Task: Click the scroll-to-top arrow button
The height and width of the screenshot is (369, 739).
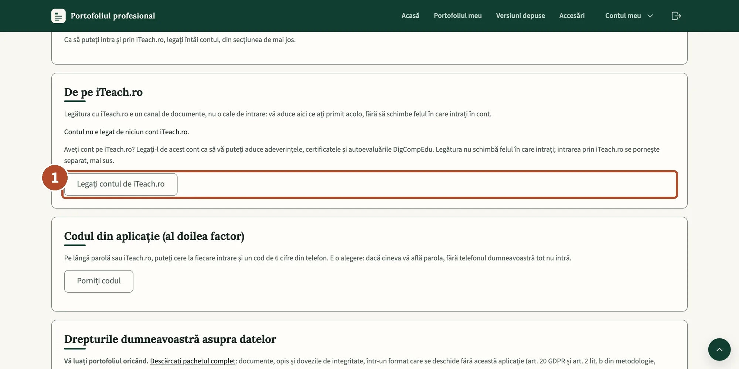Action: coord(719,349)
